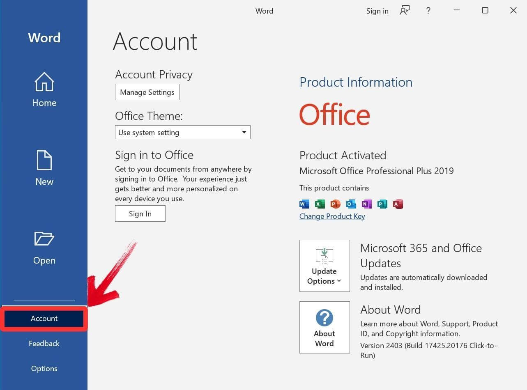This screenshot has height=390, width=527.
Task: Click the 'Product Activated' text
Action: click(343, 155)
